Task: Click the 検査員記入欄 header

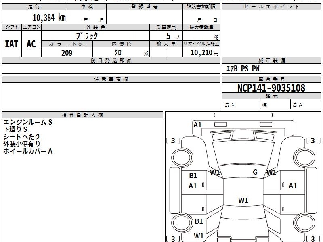Action: tap(82, 115)
